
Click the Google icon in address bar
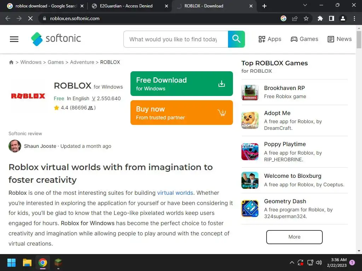(284, 18)
